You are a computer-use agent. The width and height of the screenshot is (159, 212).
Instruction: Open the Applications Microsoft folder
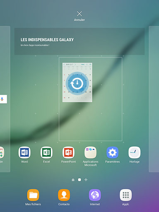click(90, 152)
